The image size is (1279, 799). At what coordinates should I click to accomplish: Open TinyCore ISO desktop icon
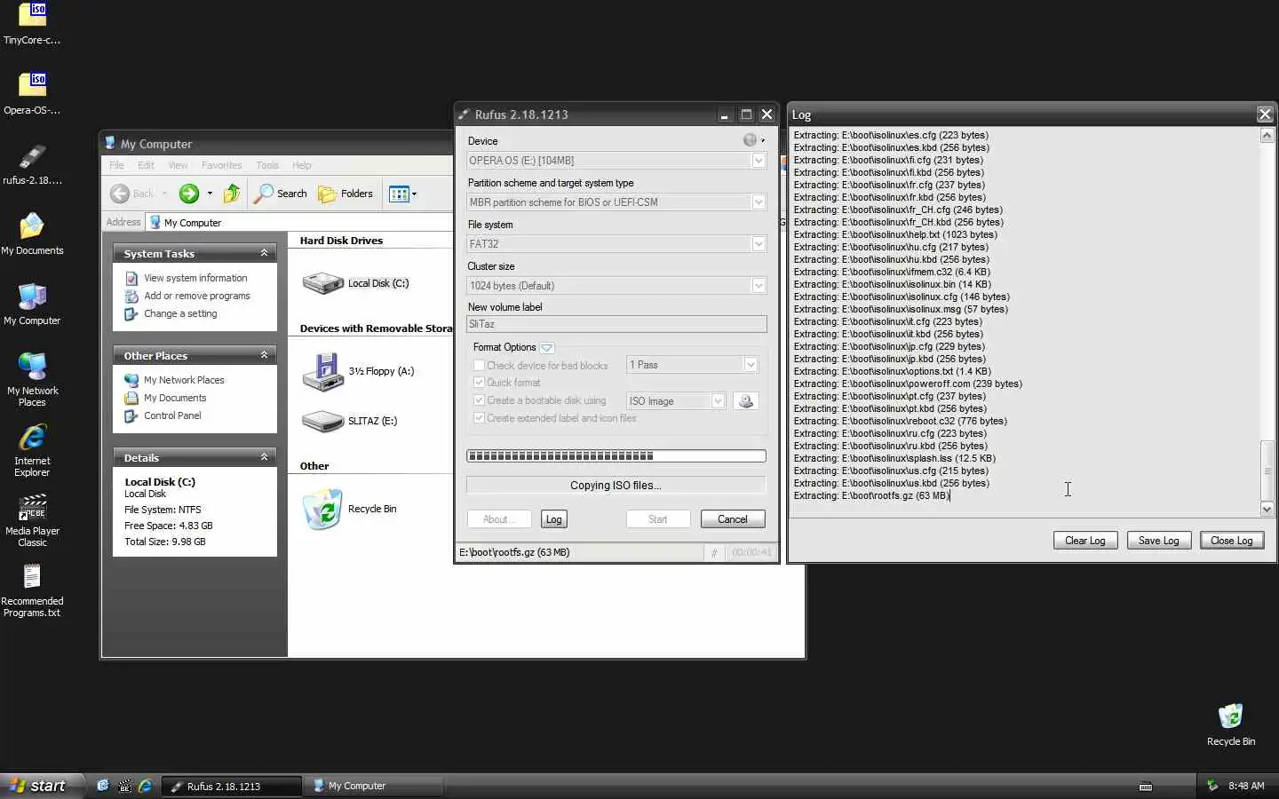coord(32,23)
